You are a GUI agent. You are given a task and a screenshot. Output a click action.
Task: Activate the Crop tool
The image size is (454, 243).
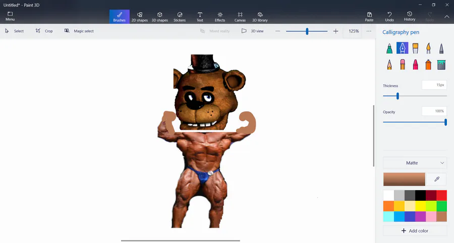(44, 31)
